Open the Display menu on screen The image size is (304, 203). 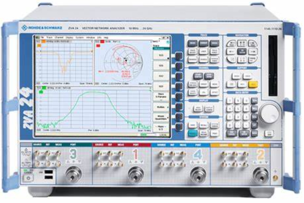click(69, 38)
